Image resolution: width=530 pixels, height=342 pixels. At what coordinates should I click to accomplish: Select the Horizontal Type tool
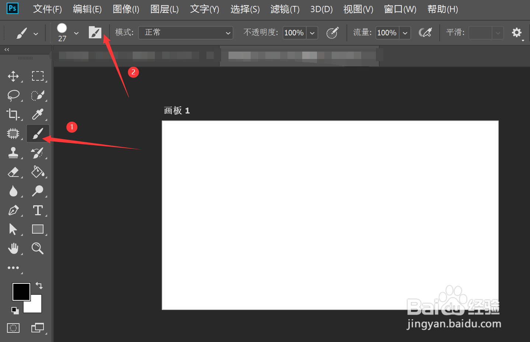tap(38, 210)
